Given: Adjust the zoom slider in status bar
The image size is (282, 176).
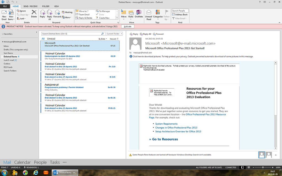Looking at the screenshot, I should pos(263,167).
